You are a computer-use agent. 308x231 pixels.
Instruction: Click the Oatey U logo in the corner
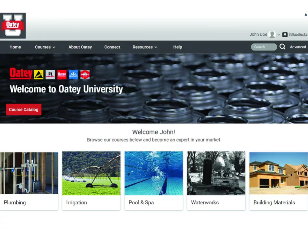coord(13,25)
